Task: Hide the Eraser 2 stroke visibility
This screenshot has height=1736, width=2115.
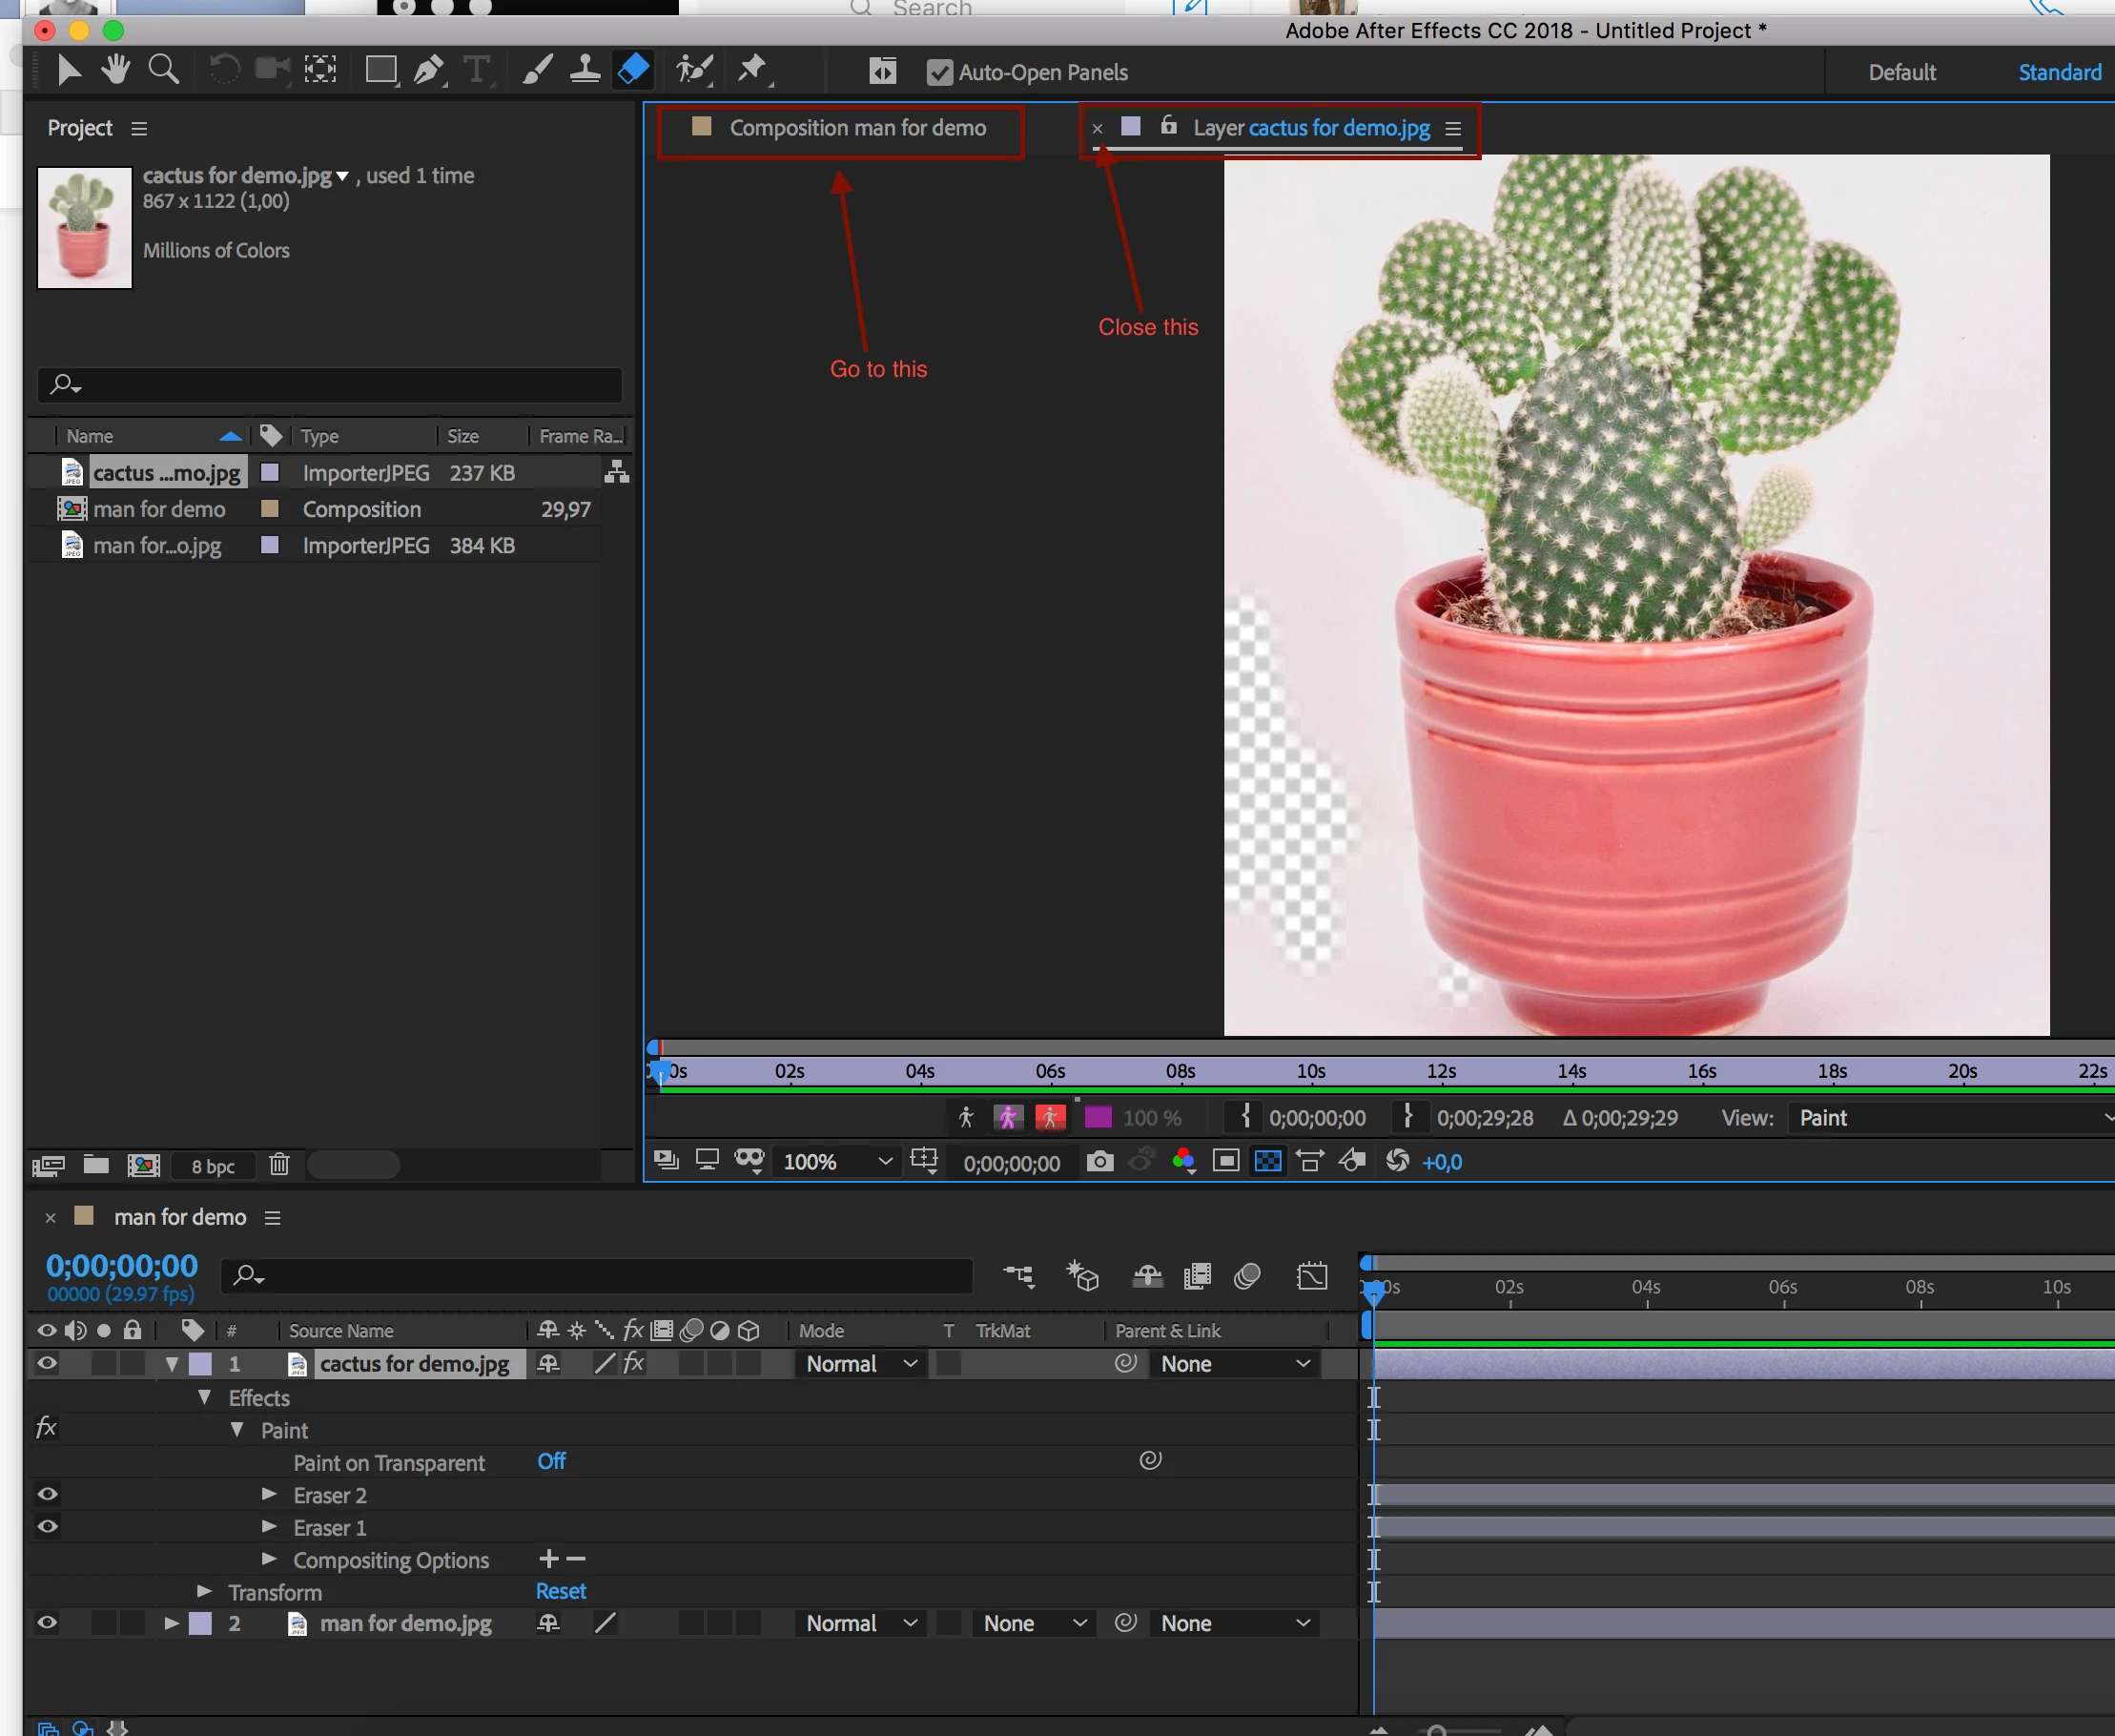Action: pos(47,1494)
